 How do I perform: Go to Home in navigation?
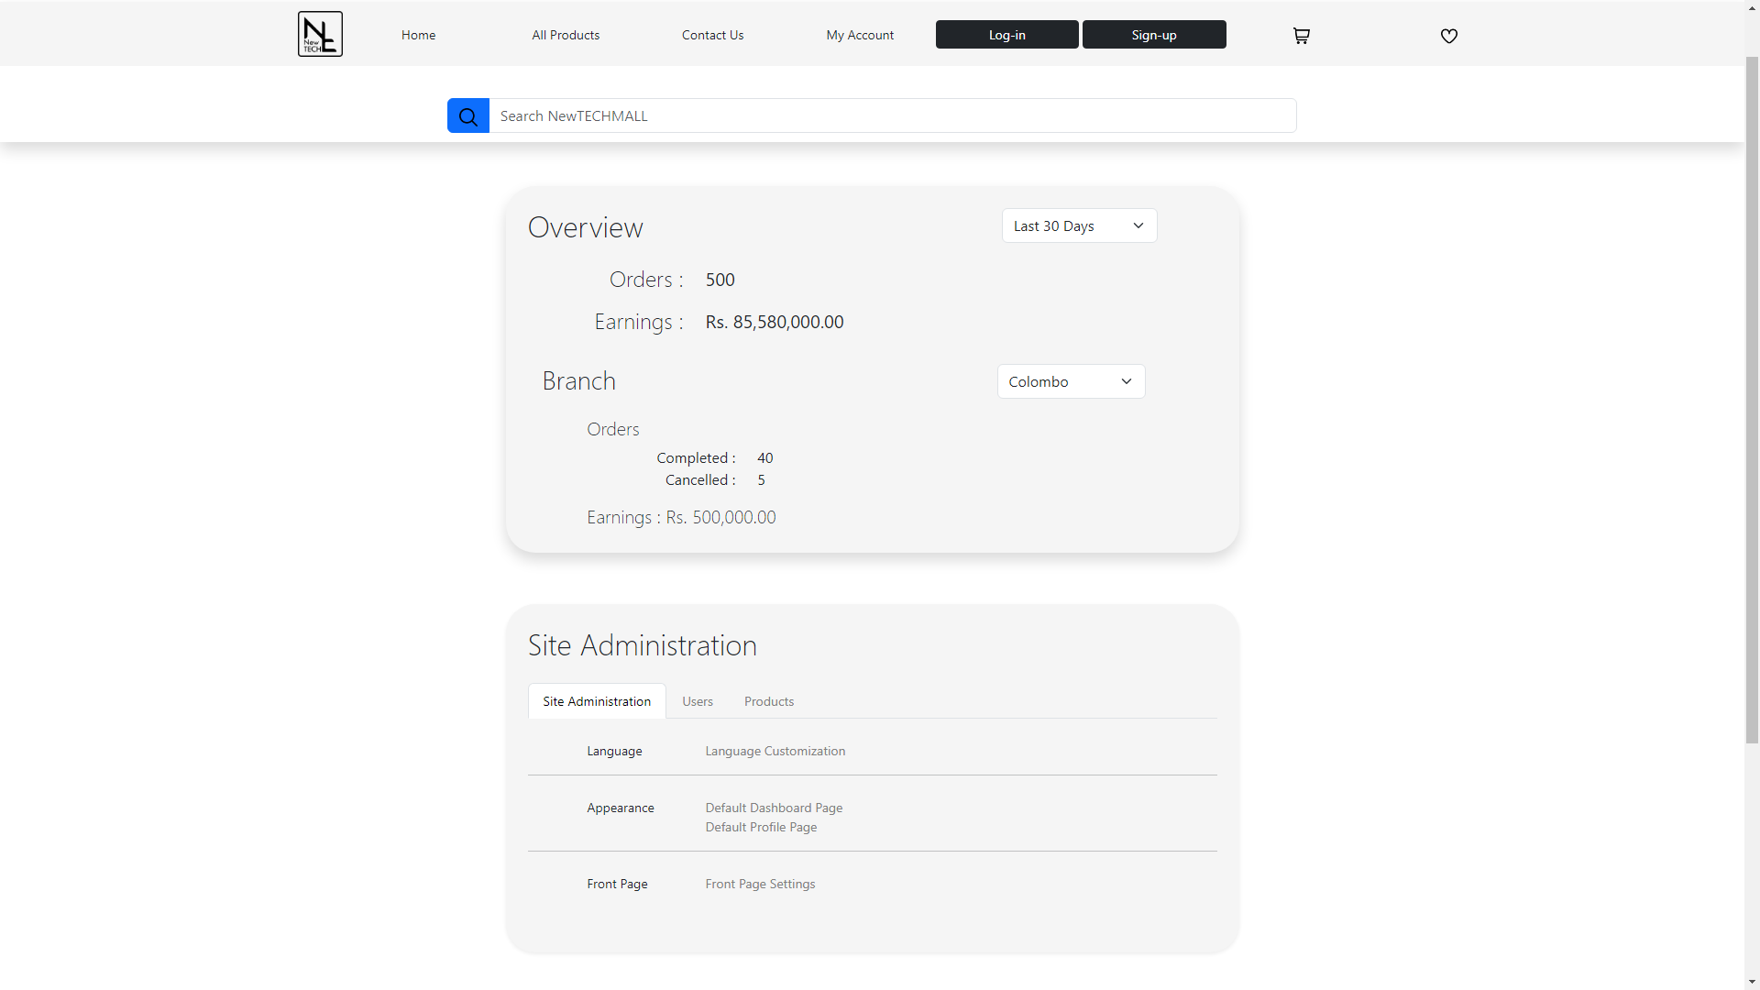(x=418, y=35)
